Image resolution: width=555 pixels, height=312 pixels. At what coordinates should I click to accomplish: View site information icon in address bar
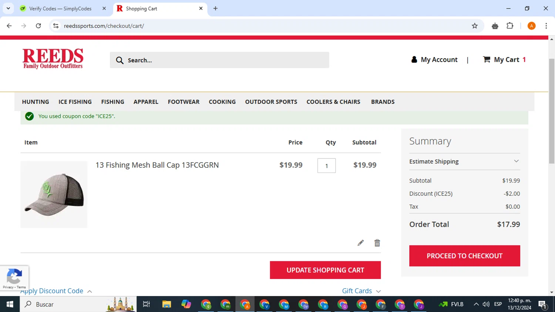pyautogui.click(x=56, y=26)
